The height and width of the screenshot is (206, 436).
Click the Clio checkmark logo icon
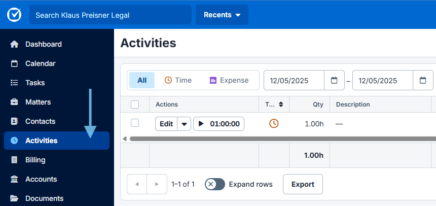coord(14,15)
